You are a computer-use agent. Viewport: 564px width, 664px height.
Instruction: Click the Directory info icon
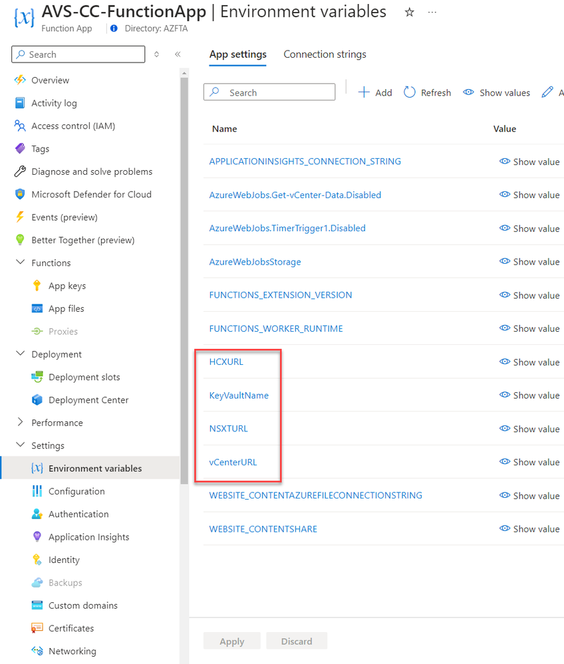click(x=114, y=29)
